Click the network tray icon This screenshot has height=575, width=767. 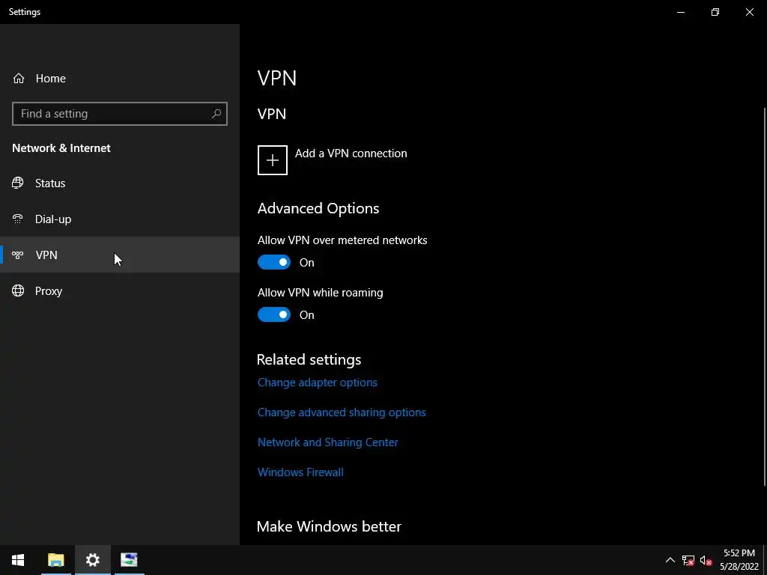(x=688, y=560)
